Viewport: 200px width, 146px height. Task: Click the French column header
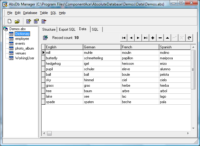(x=140, y=47)
